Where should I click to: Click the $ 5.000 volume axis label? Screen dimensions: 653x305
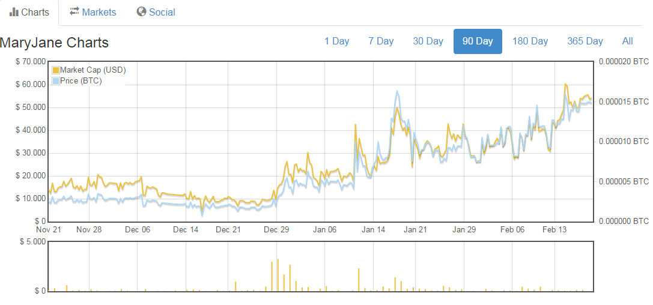32,242
